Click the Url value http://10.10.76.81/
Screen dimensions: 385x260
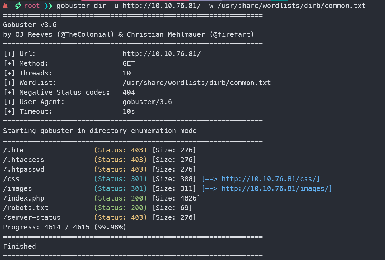tap(161, 54)
